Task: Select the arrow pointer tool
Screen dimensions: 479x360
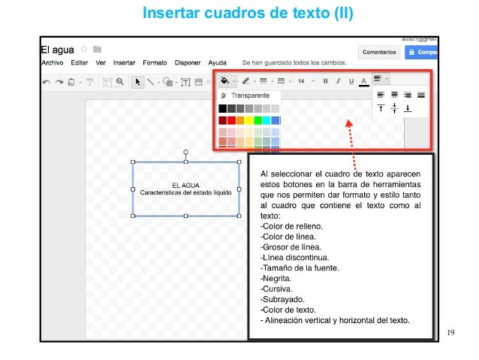Action: coord(138,82)
